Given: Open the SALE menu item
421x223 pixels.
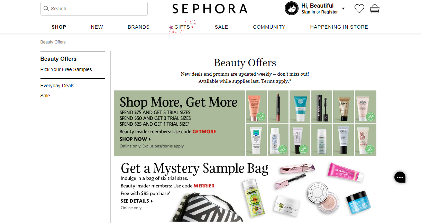Looking at the screenshot, I should click(x=221, y=27).
